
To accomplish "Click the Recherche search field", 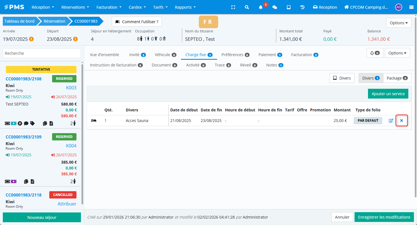I will pos(42,53).
